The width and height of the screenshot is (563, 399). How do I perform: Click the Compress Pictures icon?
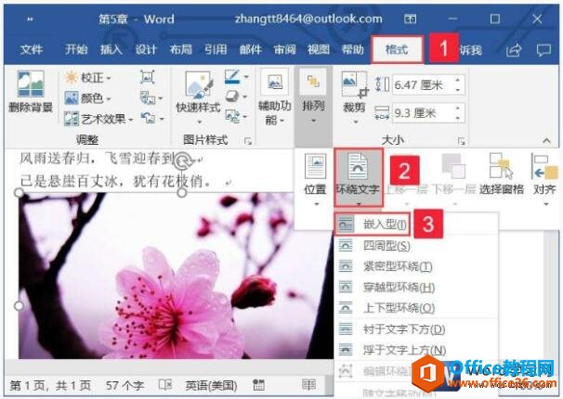[147, 77]
